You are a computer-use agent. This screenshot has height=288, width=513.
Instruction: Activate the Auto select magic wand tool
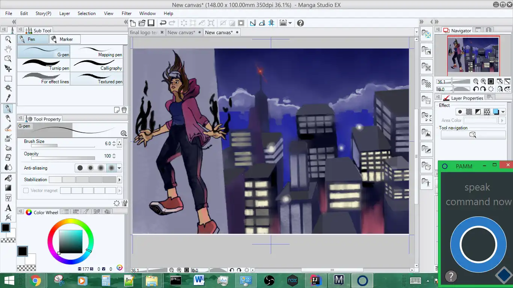pyautogui.click(x=8, y=88)
